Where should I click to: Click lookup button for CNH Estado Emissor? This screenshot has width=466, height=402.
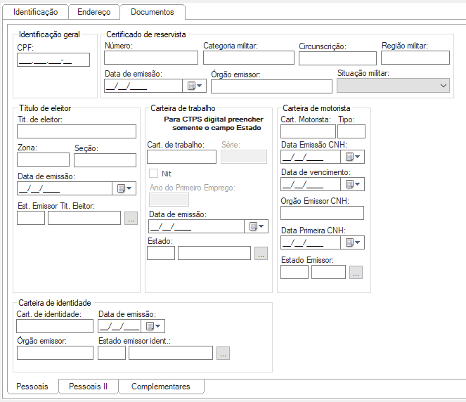(356, 272)
